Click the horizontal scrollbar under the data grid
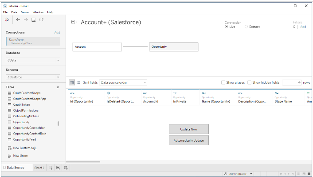 [83, 162]
